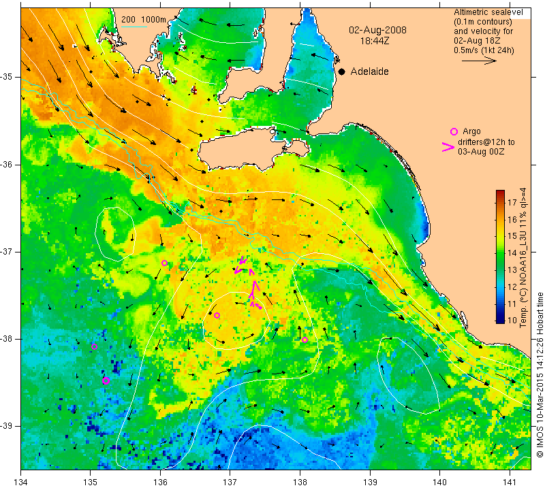Click the Argo legend magenta circle
The height and width of the screenshot is (490, 545).
point(454,131)
